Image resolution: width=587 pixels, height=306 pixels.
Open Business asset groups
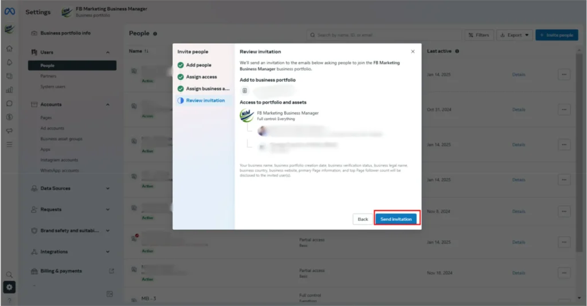pyautogui.click(x=61, y=138)
